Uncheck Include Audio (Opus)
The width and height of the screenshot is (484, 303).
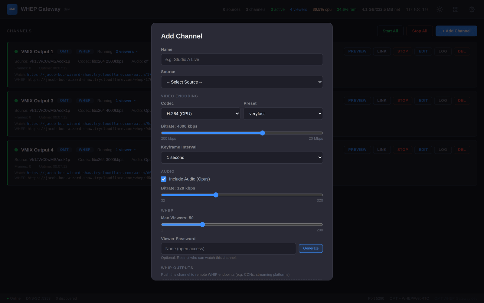(164, 179)
